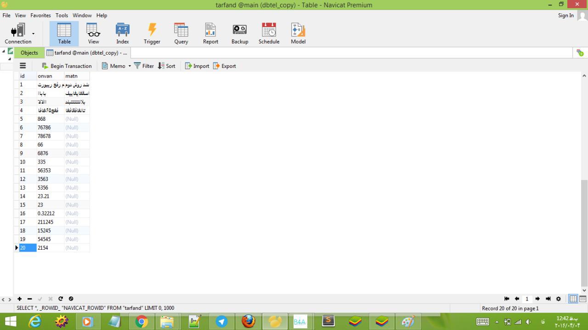Click the Schedule calendar icon
This screenshot has height=330, width=588.
click(269, 34)
